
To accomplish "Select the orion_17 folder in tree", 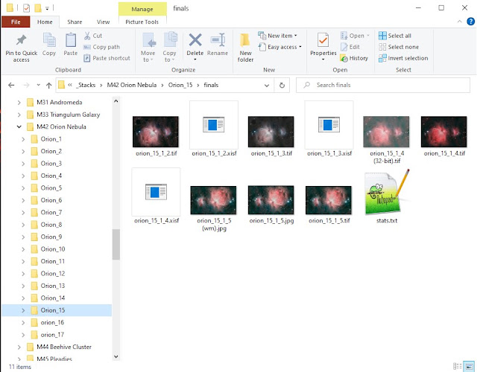I will pyautogui.click(x=52, y=335).
